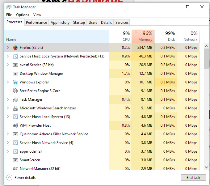Expand Service Host: Network Service (4)

coord(8,143)
